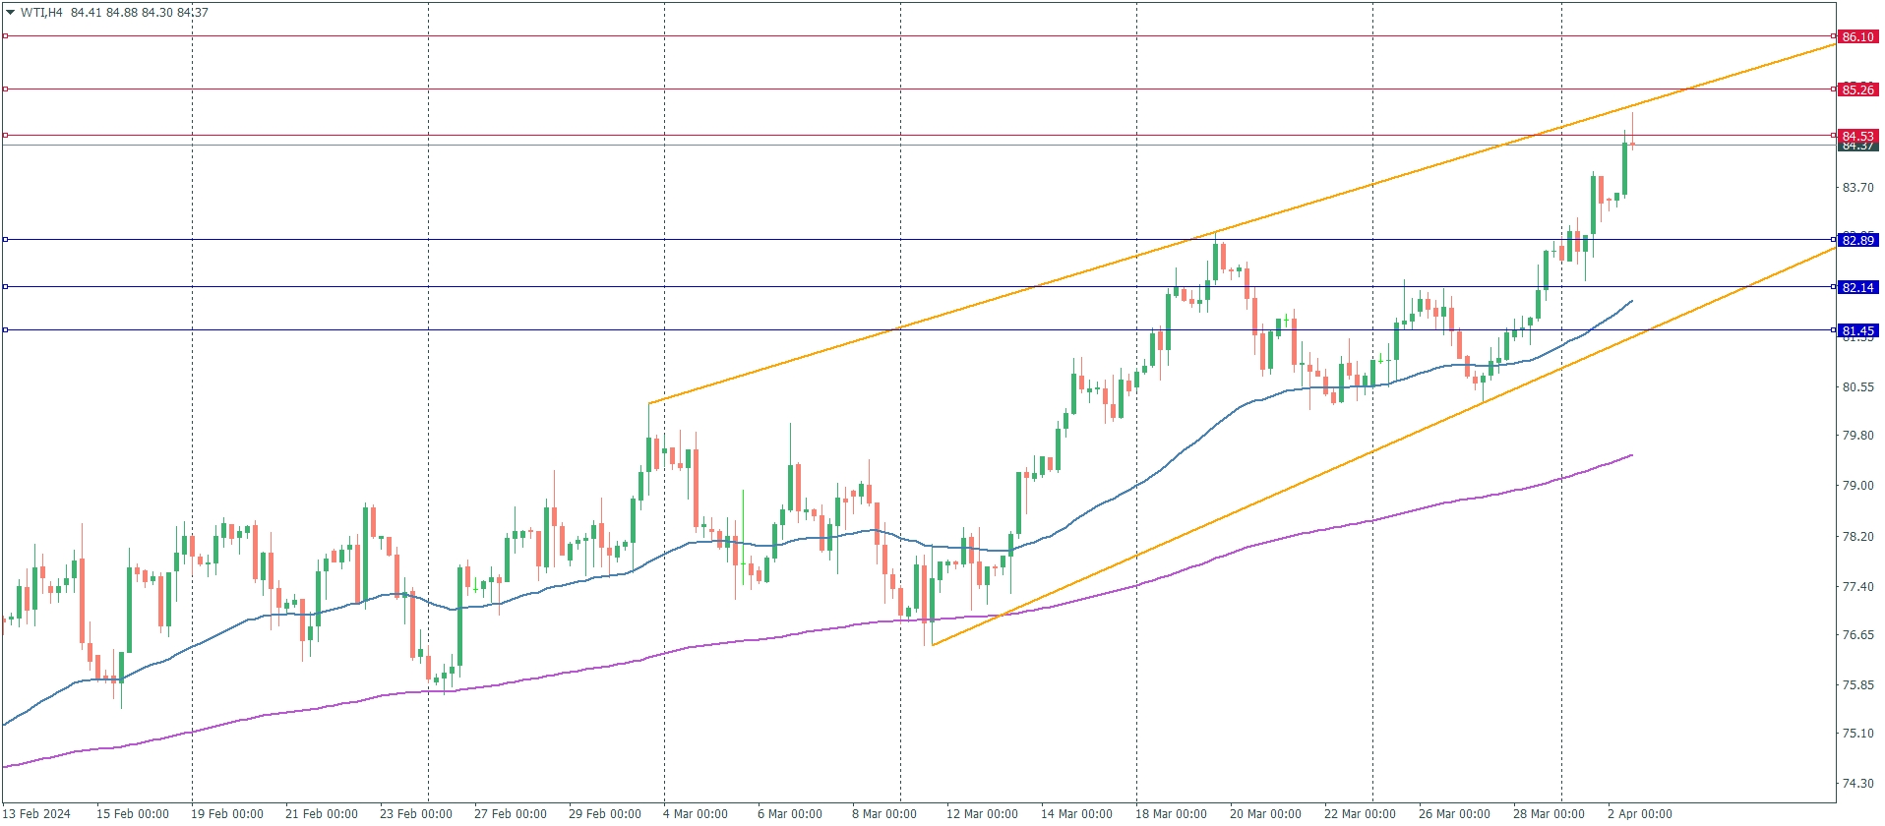The height and width of the screenshot is (826, 1885).
Task: Click the 15 Feb 00:00 time label
Action: click(x=133, y=813)
